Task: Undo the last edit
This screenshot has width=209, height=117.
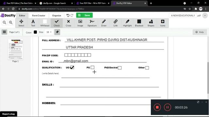Action: coord(68,15)
